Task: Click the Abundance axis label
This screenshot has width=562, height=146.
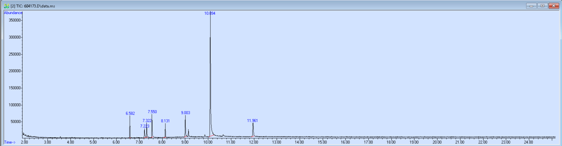Action: click(x=13, y=13)
